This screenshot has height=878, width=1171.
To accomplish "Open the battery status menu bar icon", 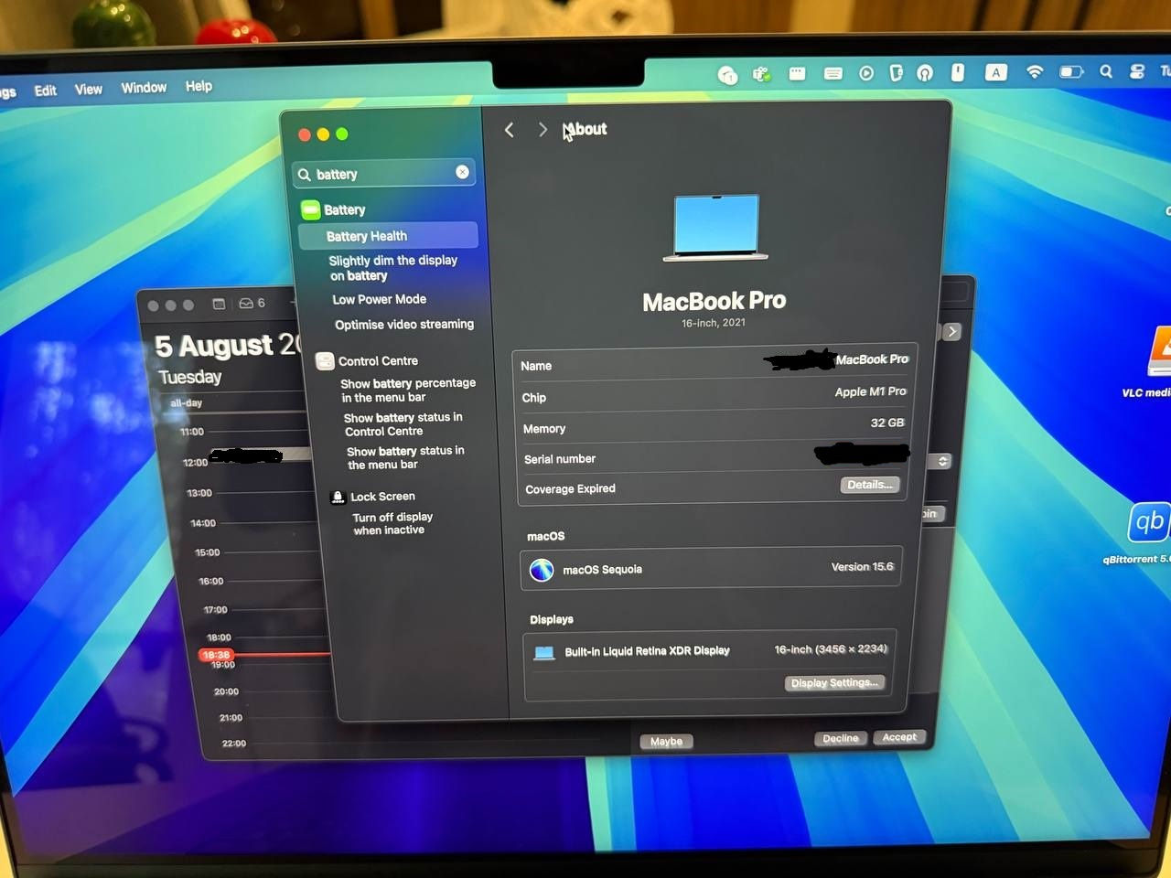I will pyautogui.click(x=1071, y=71).
